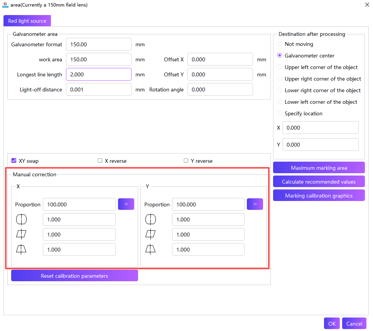Focus the Y trapezoid correction value field

click(x=208, y=249)
